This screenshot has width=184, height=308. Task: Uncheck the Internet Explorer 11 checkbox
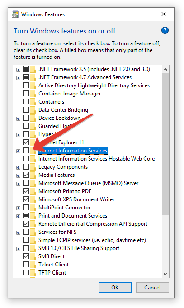(x=26, y=142)
